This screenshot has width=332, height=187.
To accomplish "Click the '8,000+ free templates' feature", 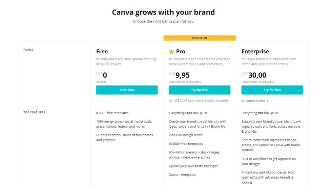I will pyautogui.click(x=112, y=113).
